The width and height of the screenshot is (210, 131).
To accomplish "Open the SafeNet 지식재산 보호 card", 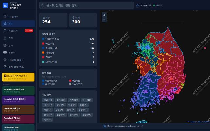I will coord(18,91).
